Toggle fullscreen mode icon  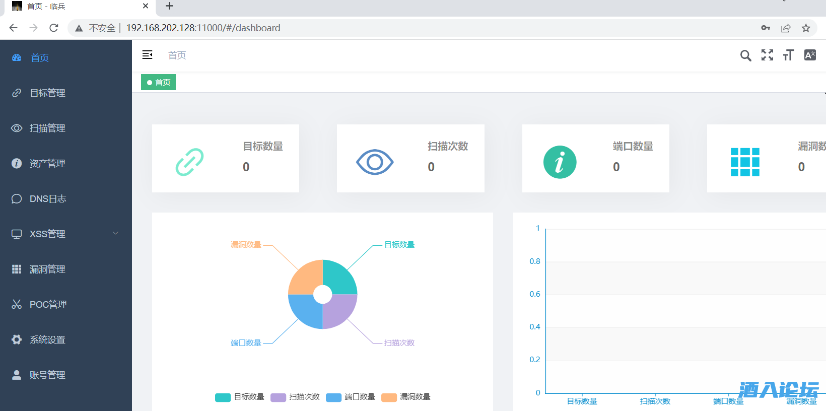767,55
